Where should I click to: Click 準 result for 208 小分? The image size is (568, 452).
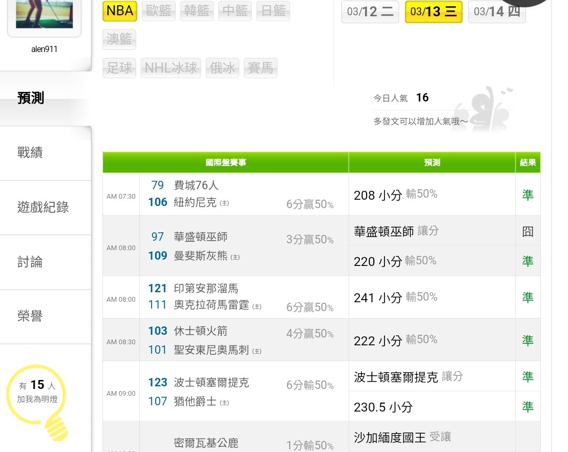pyautogui.click(x=528, y=196)
